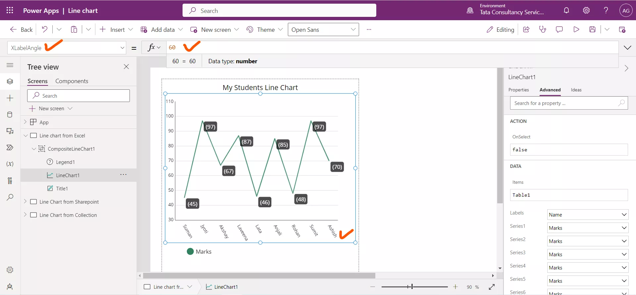The width and height of the screenshot is (636, 295).
Task: Open the Series3 Marks dropdown
Action: point(588,254)
